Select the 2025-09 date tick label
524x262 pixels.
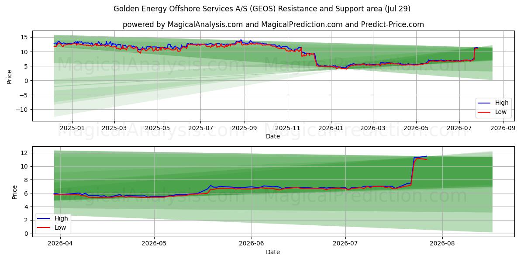(244, 128)
